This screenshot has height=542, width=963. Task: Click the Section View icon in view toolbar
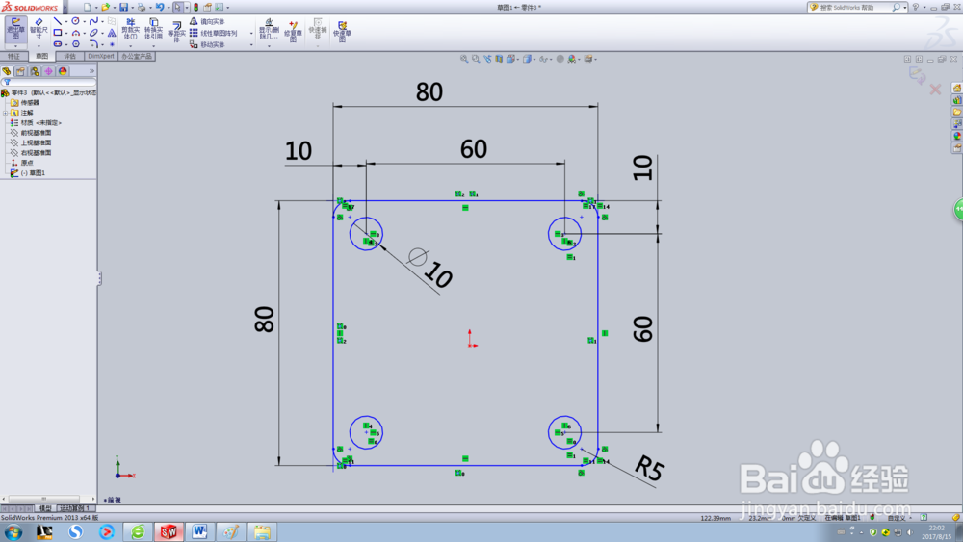click(x=499, y=59)
